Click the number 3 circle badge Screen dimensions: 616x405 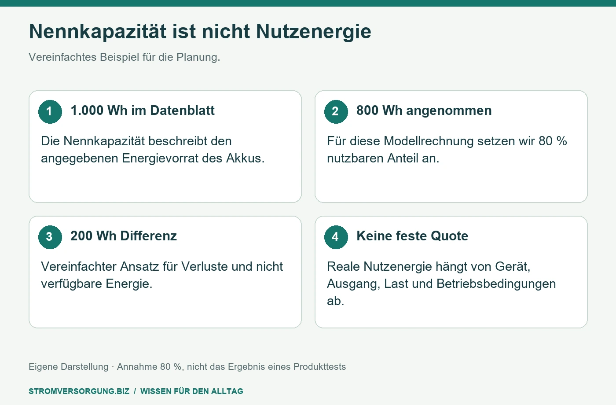(x=50, y=237)
